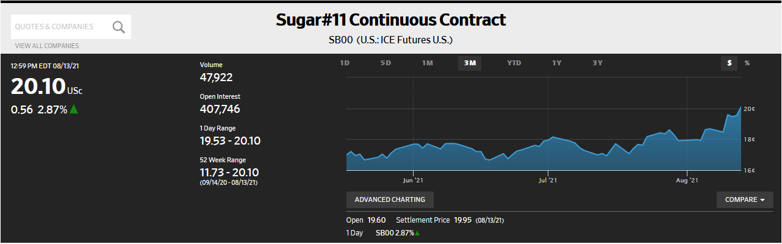Click the green up-arrow price change indicator
The image size is (782, 244).
tap(74, 109)
